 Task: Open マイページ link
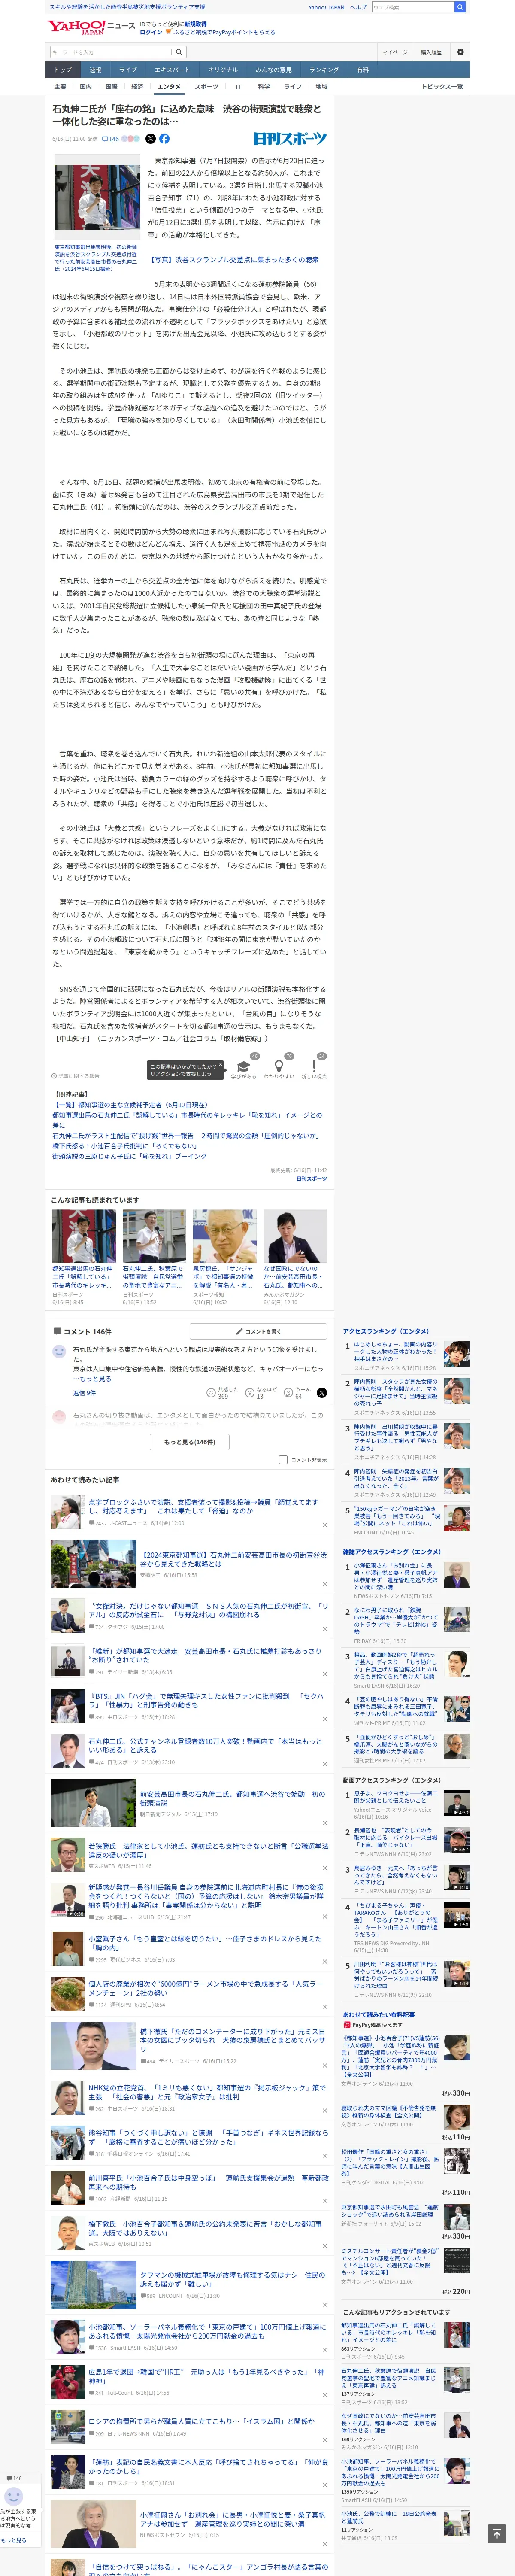coord(395,52)
